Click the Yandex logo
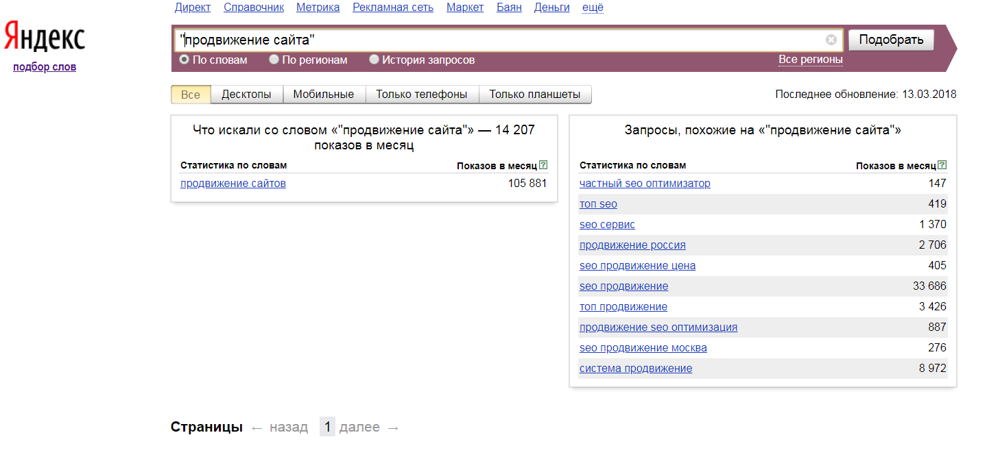The image size is (987, 459). (x=45, y=37)
